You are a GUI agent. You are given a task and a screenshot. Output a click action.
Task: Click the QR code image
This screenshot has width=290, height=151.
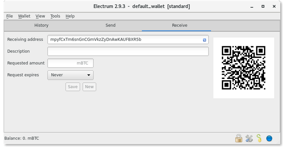244,68
